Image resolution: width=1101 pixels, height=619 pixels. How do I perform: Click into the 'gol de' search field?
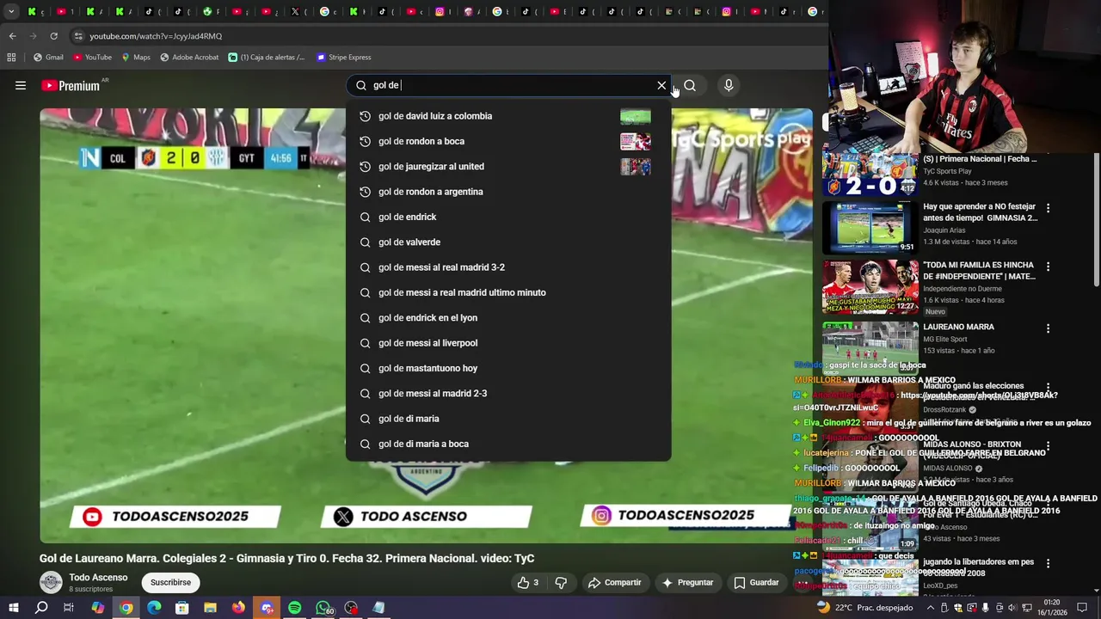[507, 85]
